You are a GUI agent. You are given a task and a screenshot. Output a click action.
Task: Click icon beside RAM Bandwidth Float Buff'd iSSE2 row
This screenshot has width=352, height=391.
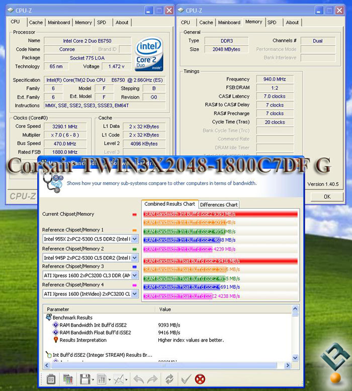[55, 333]
